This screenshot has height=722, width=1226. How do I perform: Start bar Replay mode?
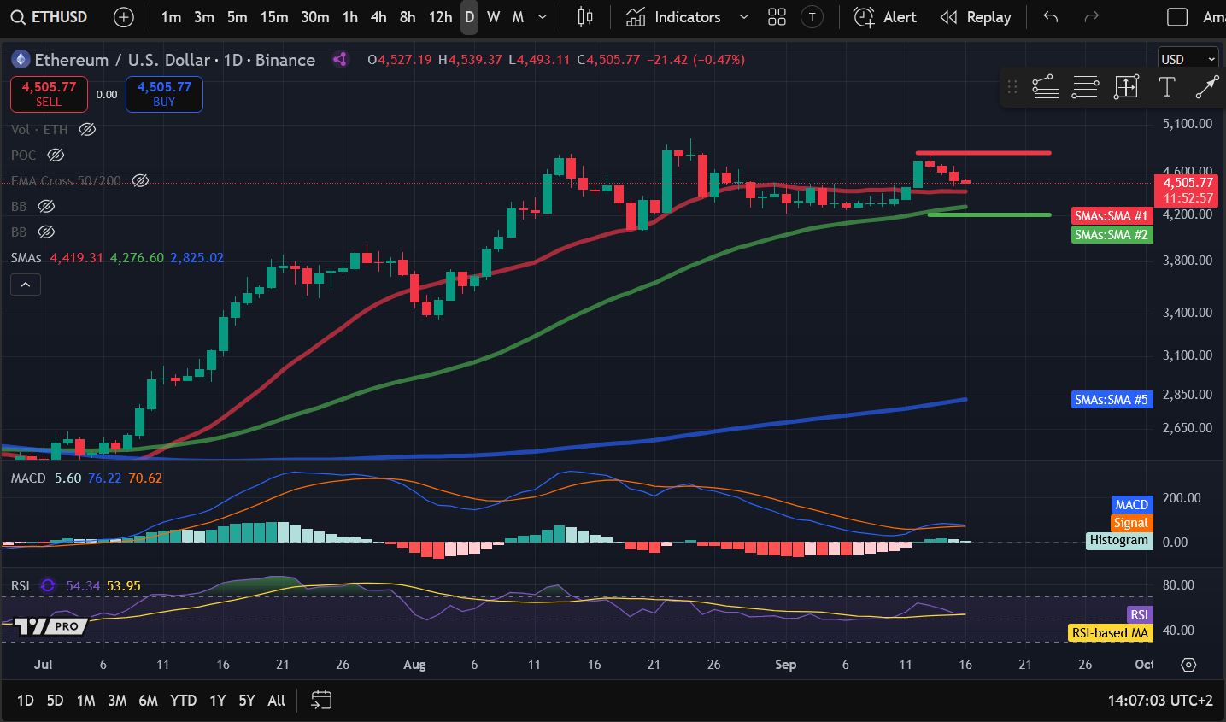point(976,17)
